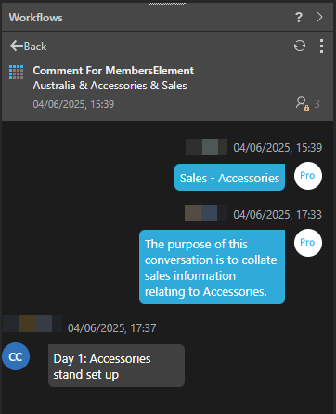The height and width of the screenshot is (414, 336).
Task: Click the participant count number 3
Action: [x=317, y=104]
